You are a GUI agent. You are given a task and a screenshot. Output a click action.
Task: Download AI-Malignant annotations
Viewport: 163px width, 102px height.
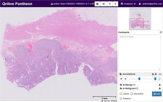(160, 88)
